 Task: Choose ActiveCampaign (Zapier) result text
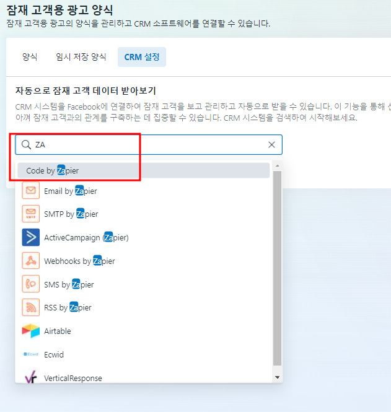(x=86, y=237)
